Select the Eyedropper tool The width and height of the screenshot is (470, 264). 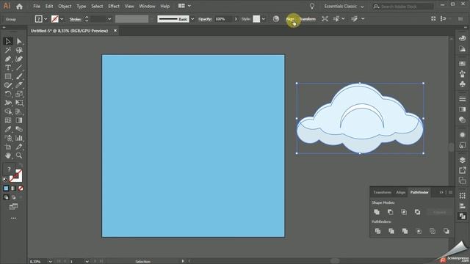pos(8,129)
